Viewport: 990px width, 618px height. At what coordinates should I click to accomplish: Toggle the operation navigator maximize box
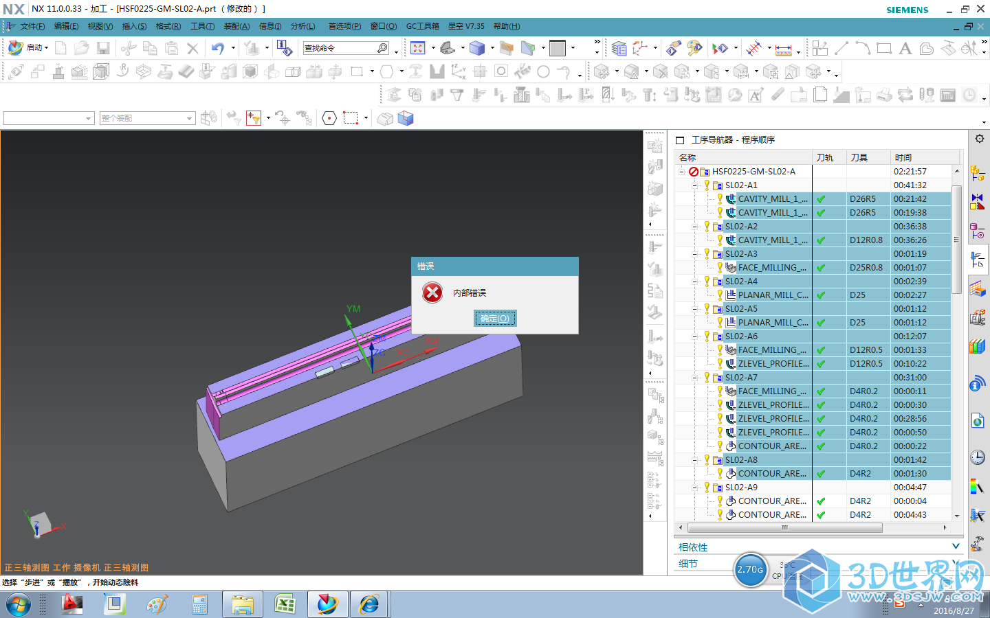tap(680, 140)
